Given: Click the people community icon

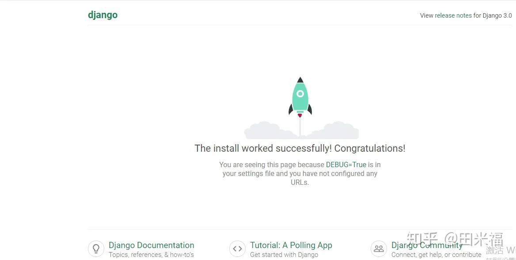Looking at the screenshot, I should point(379,249).
